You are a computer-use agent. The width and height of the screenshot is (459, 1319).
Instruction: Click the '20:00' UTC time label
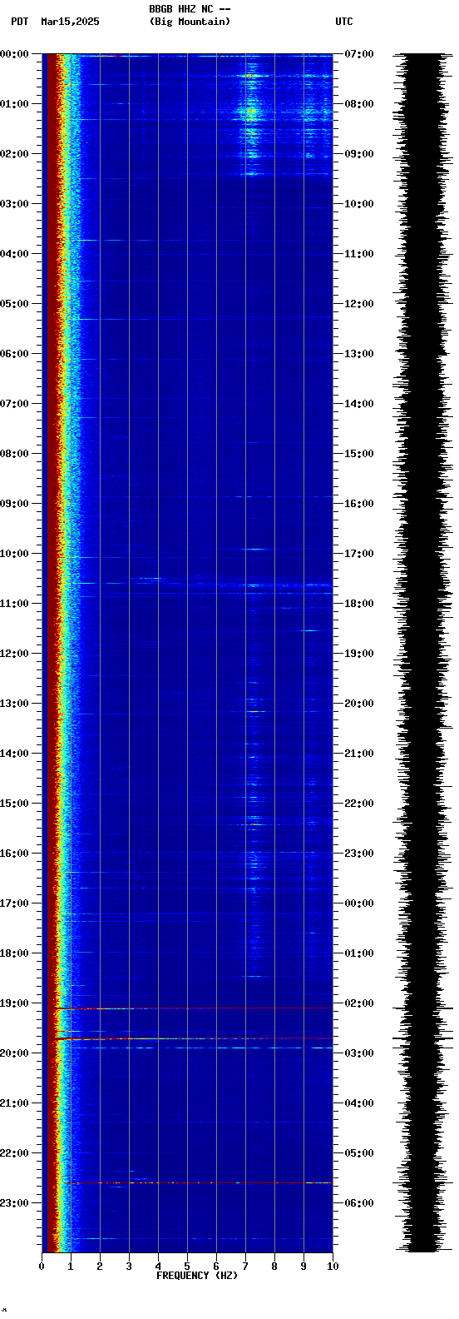point(359,704)
